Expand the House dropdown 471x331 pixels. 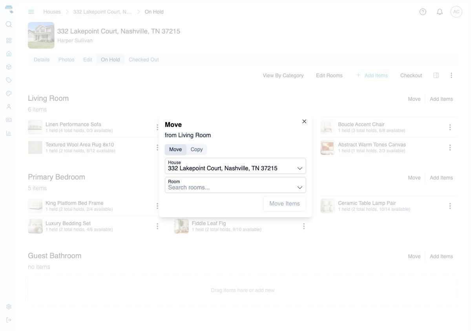pos(235,166)
